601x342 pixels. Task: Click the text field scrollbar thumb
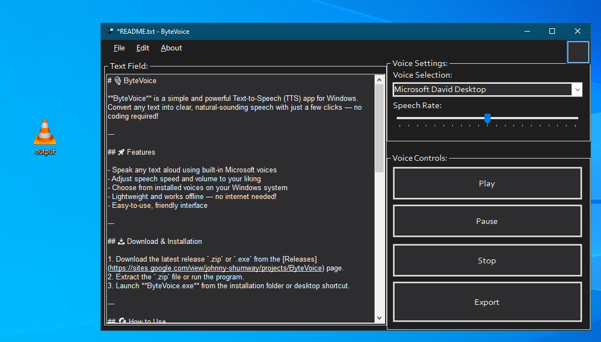tap(379, 129)
